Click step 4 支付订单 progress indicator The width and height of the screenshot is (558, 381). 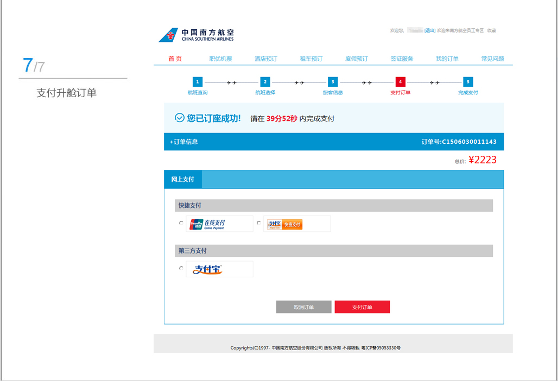pos(400,82)
